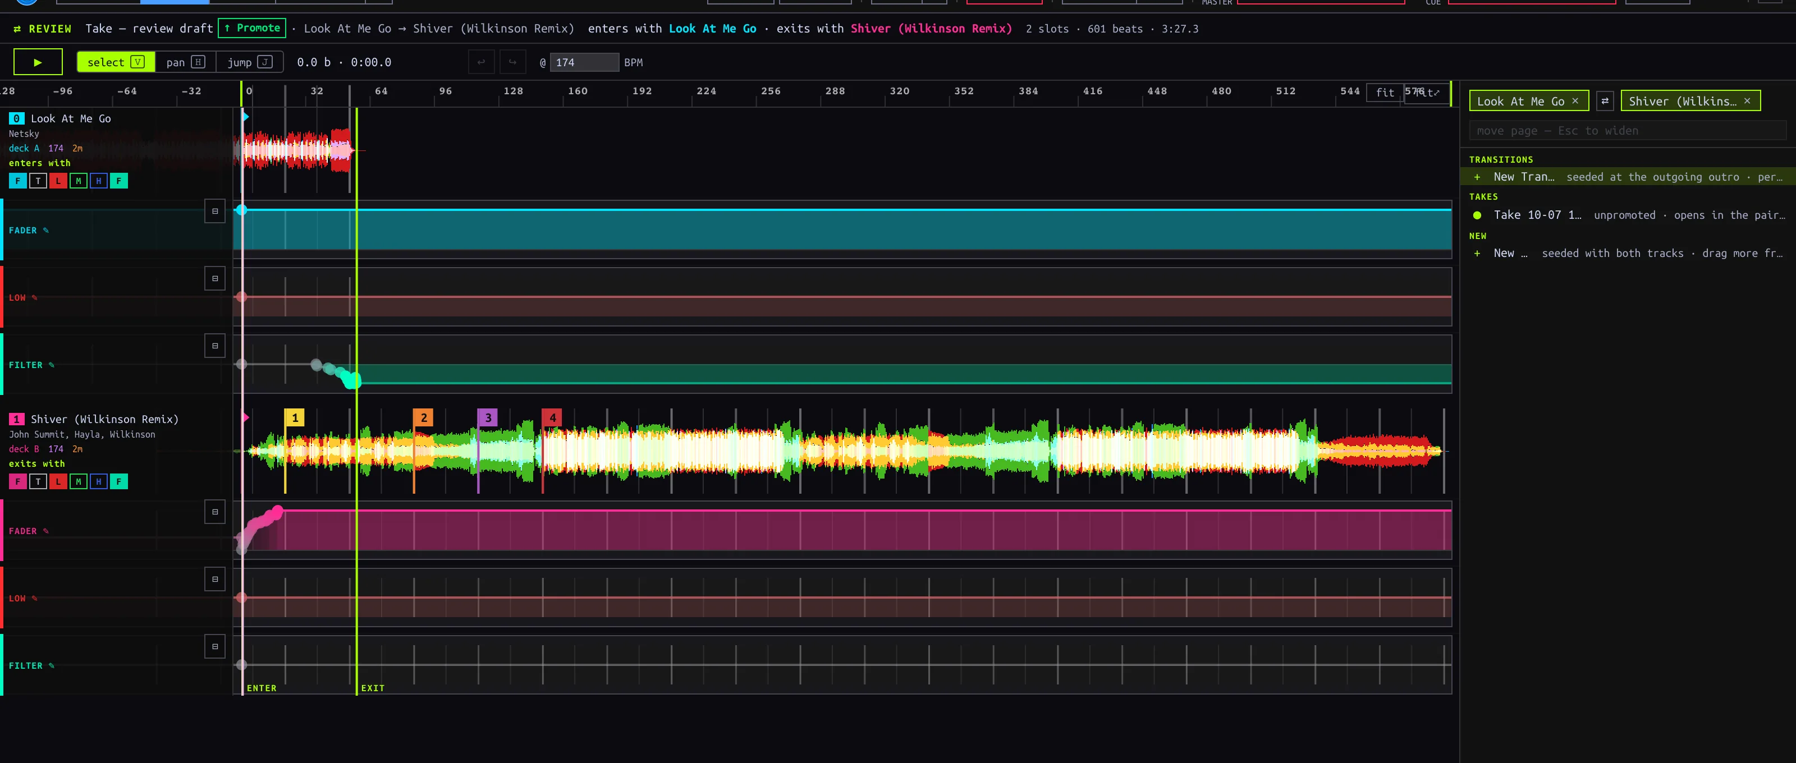The width and height of the screenshot is (1796, 763).
Task: Toggle blue H lane for Shiver track
Action: [98, 481]
